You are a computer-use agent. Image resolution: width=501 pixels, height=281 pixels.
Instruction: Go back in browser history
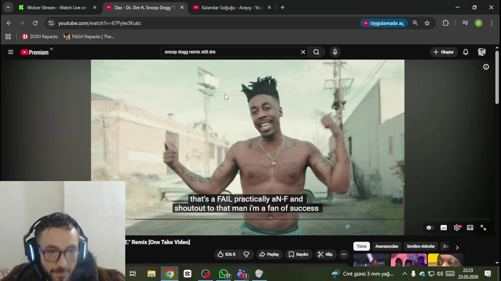tap(9, 23)
